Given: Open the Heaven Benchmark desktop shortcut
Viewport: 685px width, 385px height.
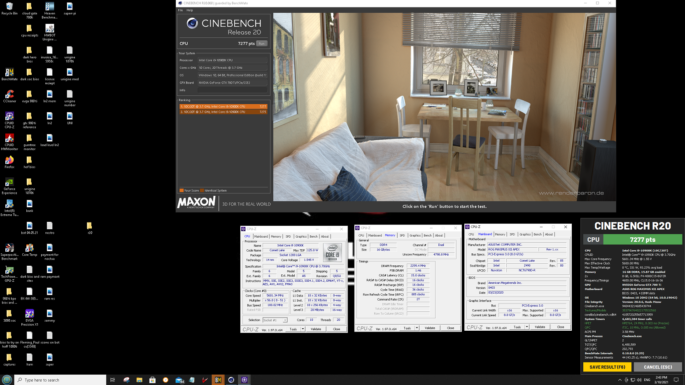Looking at the screenshot, I should coord(49,11).
